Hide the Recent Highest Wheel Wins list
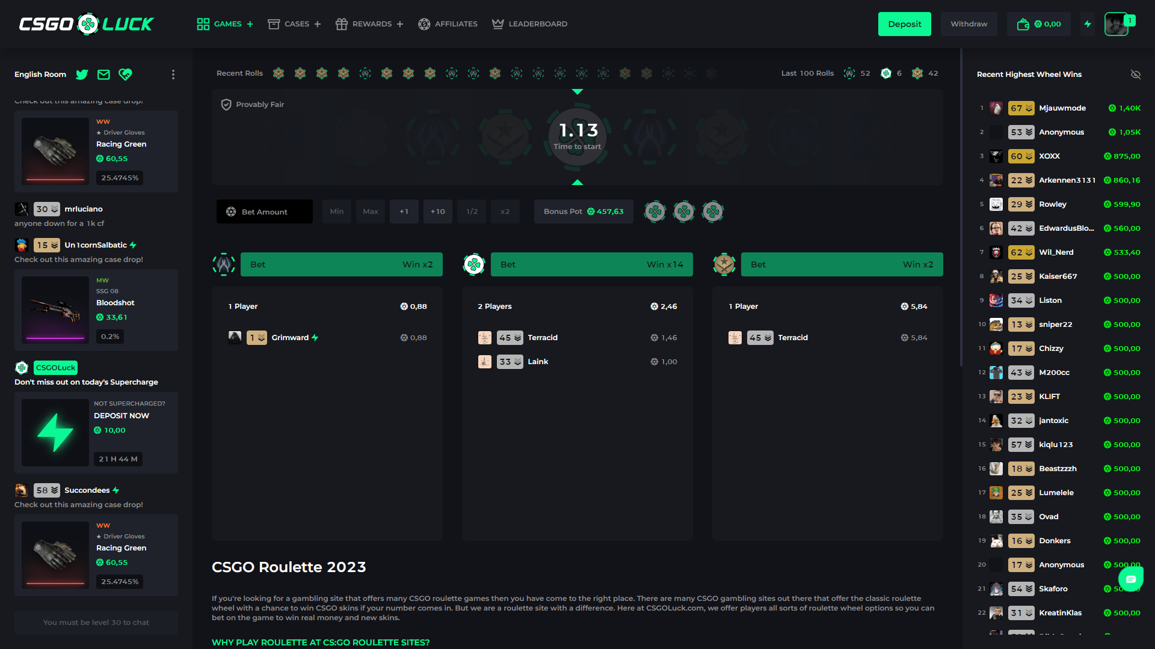 click(1136, 75)
